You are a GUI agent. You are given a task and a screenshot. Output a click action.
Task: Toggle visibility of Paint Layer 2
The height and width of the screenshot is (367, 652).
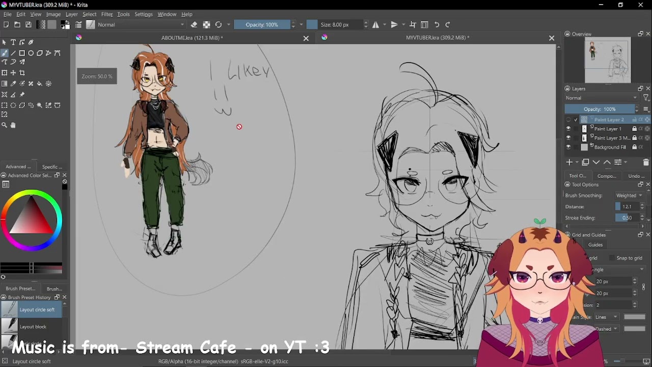click(568, 120)
